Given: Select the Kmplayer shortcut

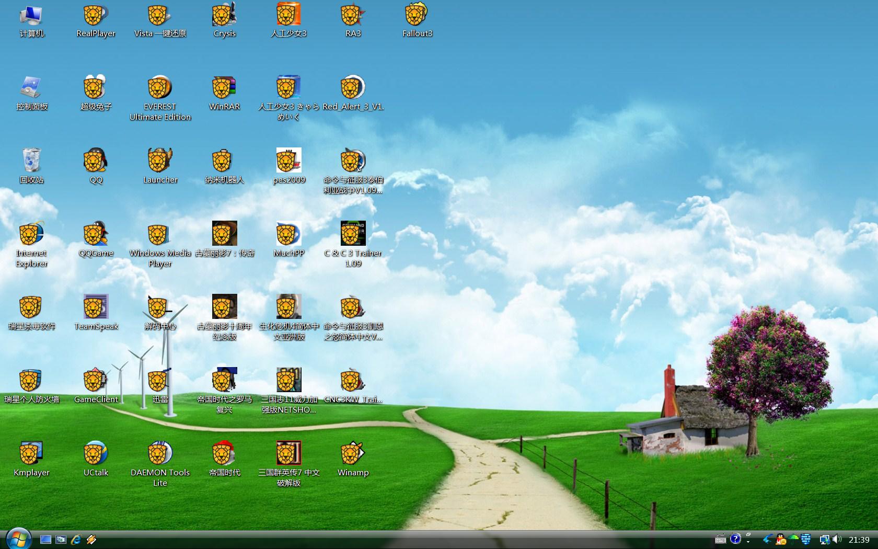Looking at the screenshot, I should coord(32,460).
